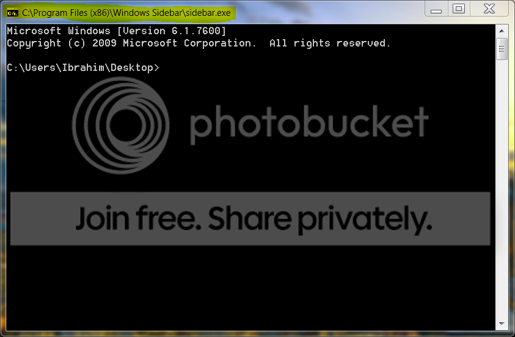Click the Microsoft Corporation text
Image resolution: width=515 pixels, height=337 pixels.
click(189, 43)
